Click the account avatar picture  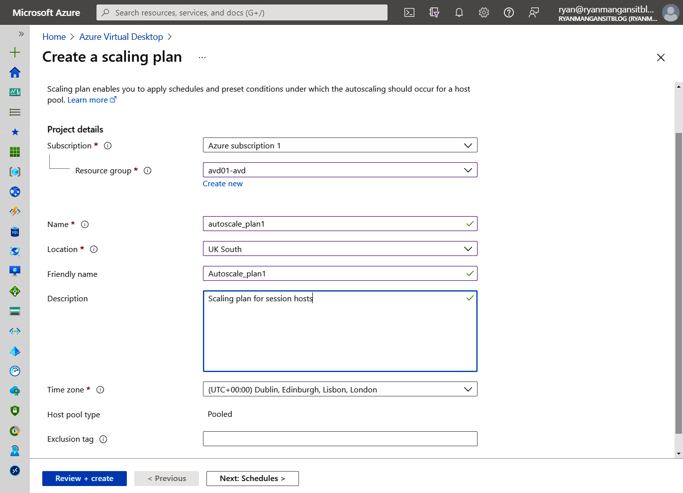tap(671, 12)
